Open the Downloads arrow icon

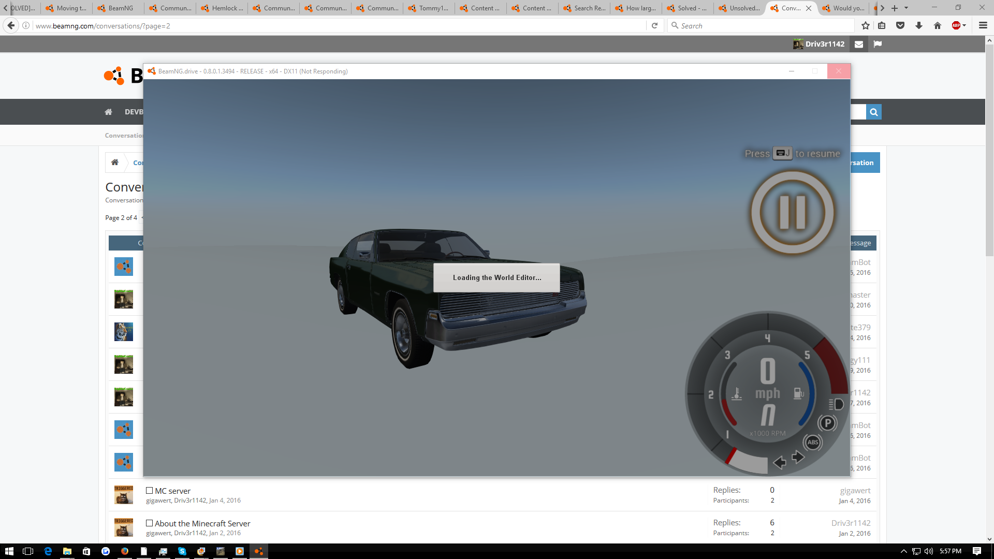click(x=919, y=25)
